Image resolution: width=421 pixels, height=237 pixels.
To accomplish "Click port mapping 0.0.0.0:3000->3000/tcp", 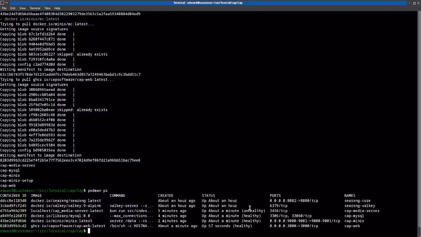I will [x=294, y=226].
